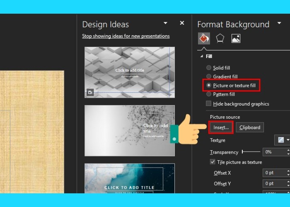Open the Texture preset dropdown
Screen dimensions: 290x207
click(282, 140)
